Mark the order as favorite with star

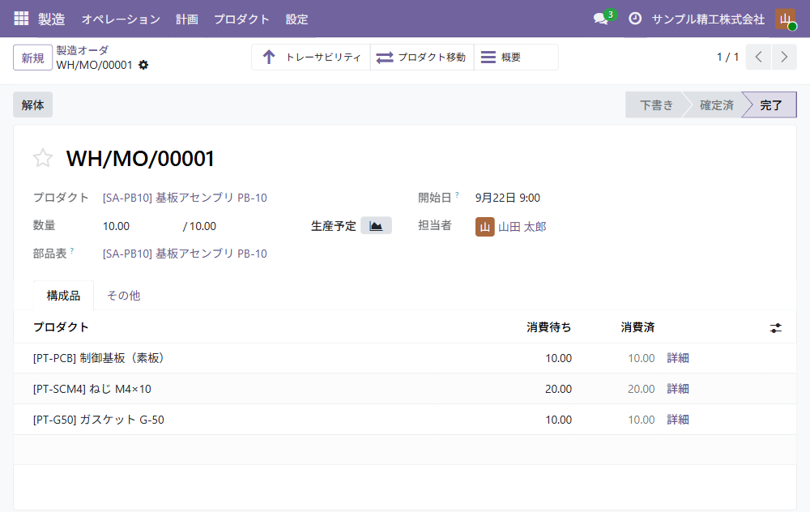(x=43, y=158)
